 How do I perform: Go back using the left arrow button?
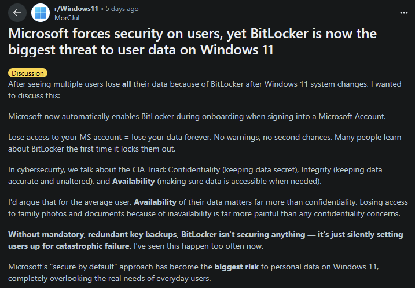[x=17, y=13]
